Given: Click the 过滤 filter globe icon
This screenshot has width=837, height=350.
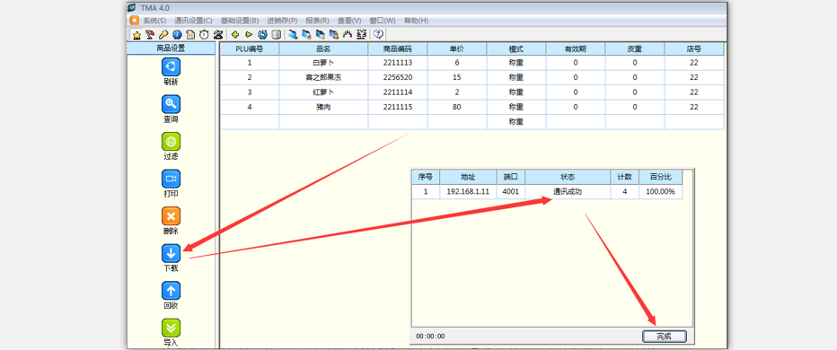Looking at the screenshot, I should point(171,142).
